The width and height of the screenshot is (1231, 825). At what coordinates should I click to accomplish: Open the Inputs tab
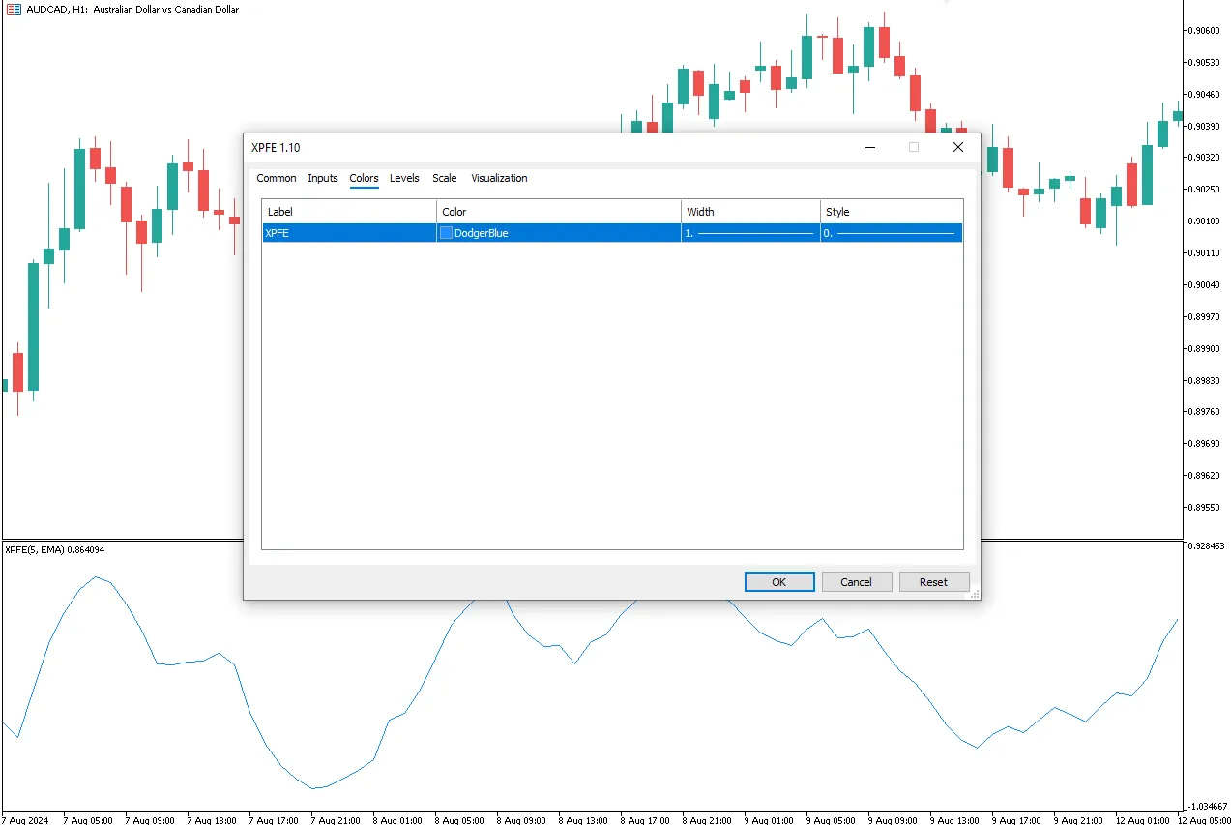pyautogui.click(x=323, y=178)
